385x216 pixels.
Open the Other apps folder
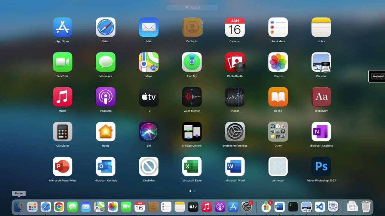278,132
